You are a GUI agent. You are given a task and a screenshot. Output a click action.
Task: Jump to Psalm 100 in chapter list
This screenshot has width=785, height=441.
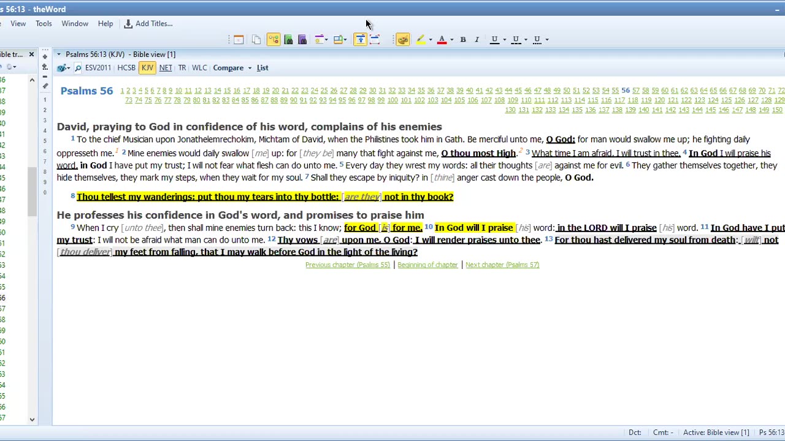point(392,100)
